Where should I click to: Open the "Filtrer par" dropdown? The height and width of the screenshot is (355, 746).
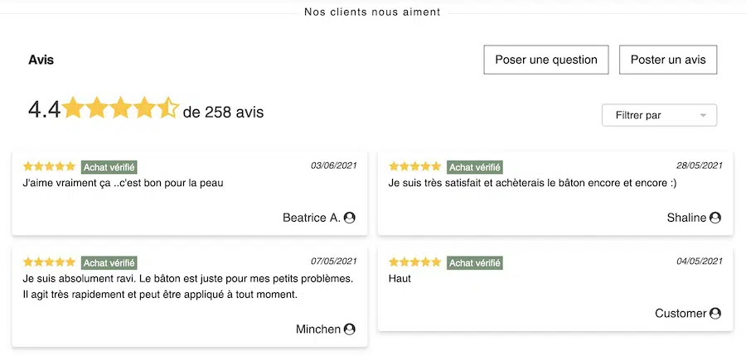pyautogui.click(x=658, y=116)
